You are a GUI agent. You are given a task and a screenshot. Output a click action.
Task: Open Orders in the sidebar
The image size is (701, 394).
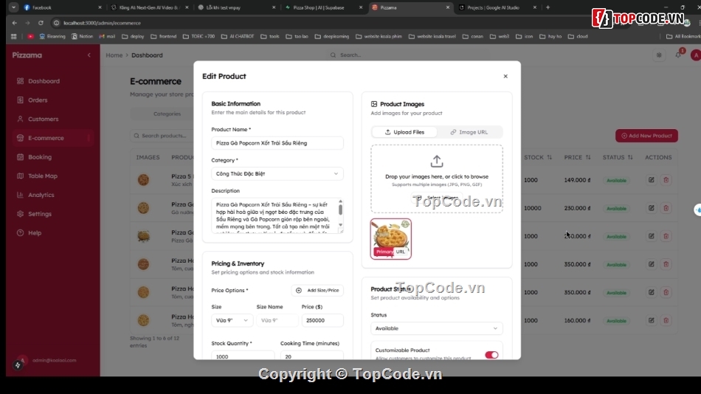[x=38, y=100]
